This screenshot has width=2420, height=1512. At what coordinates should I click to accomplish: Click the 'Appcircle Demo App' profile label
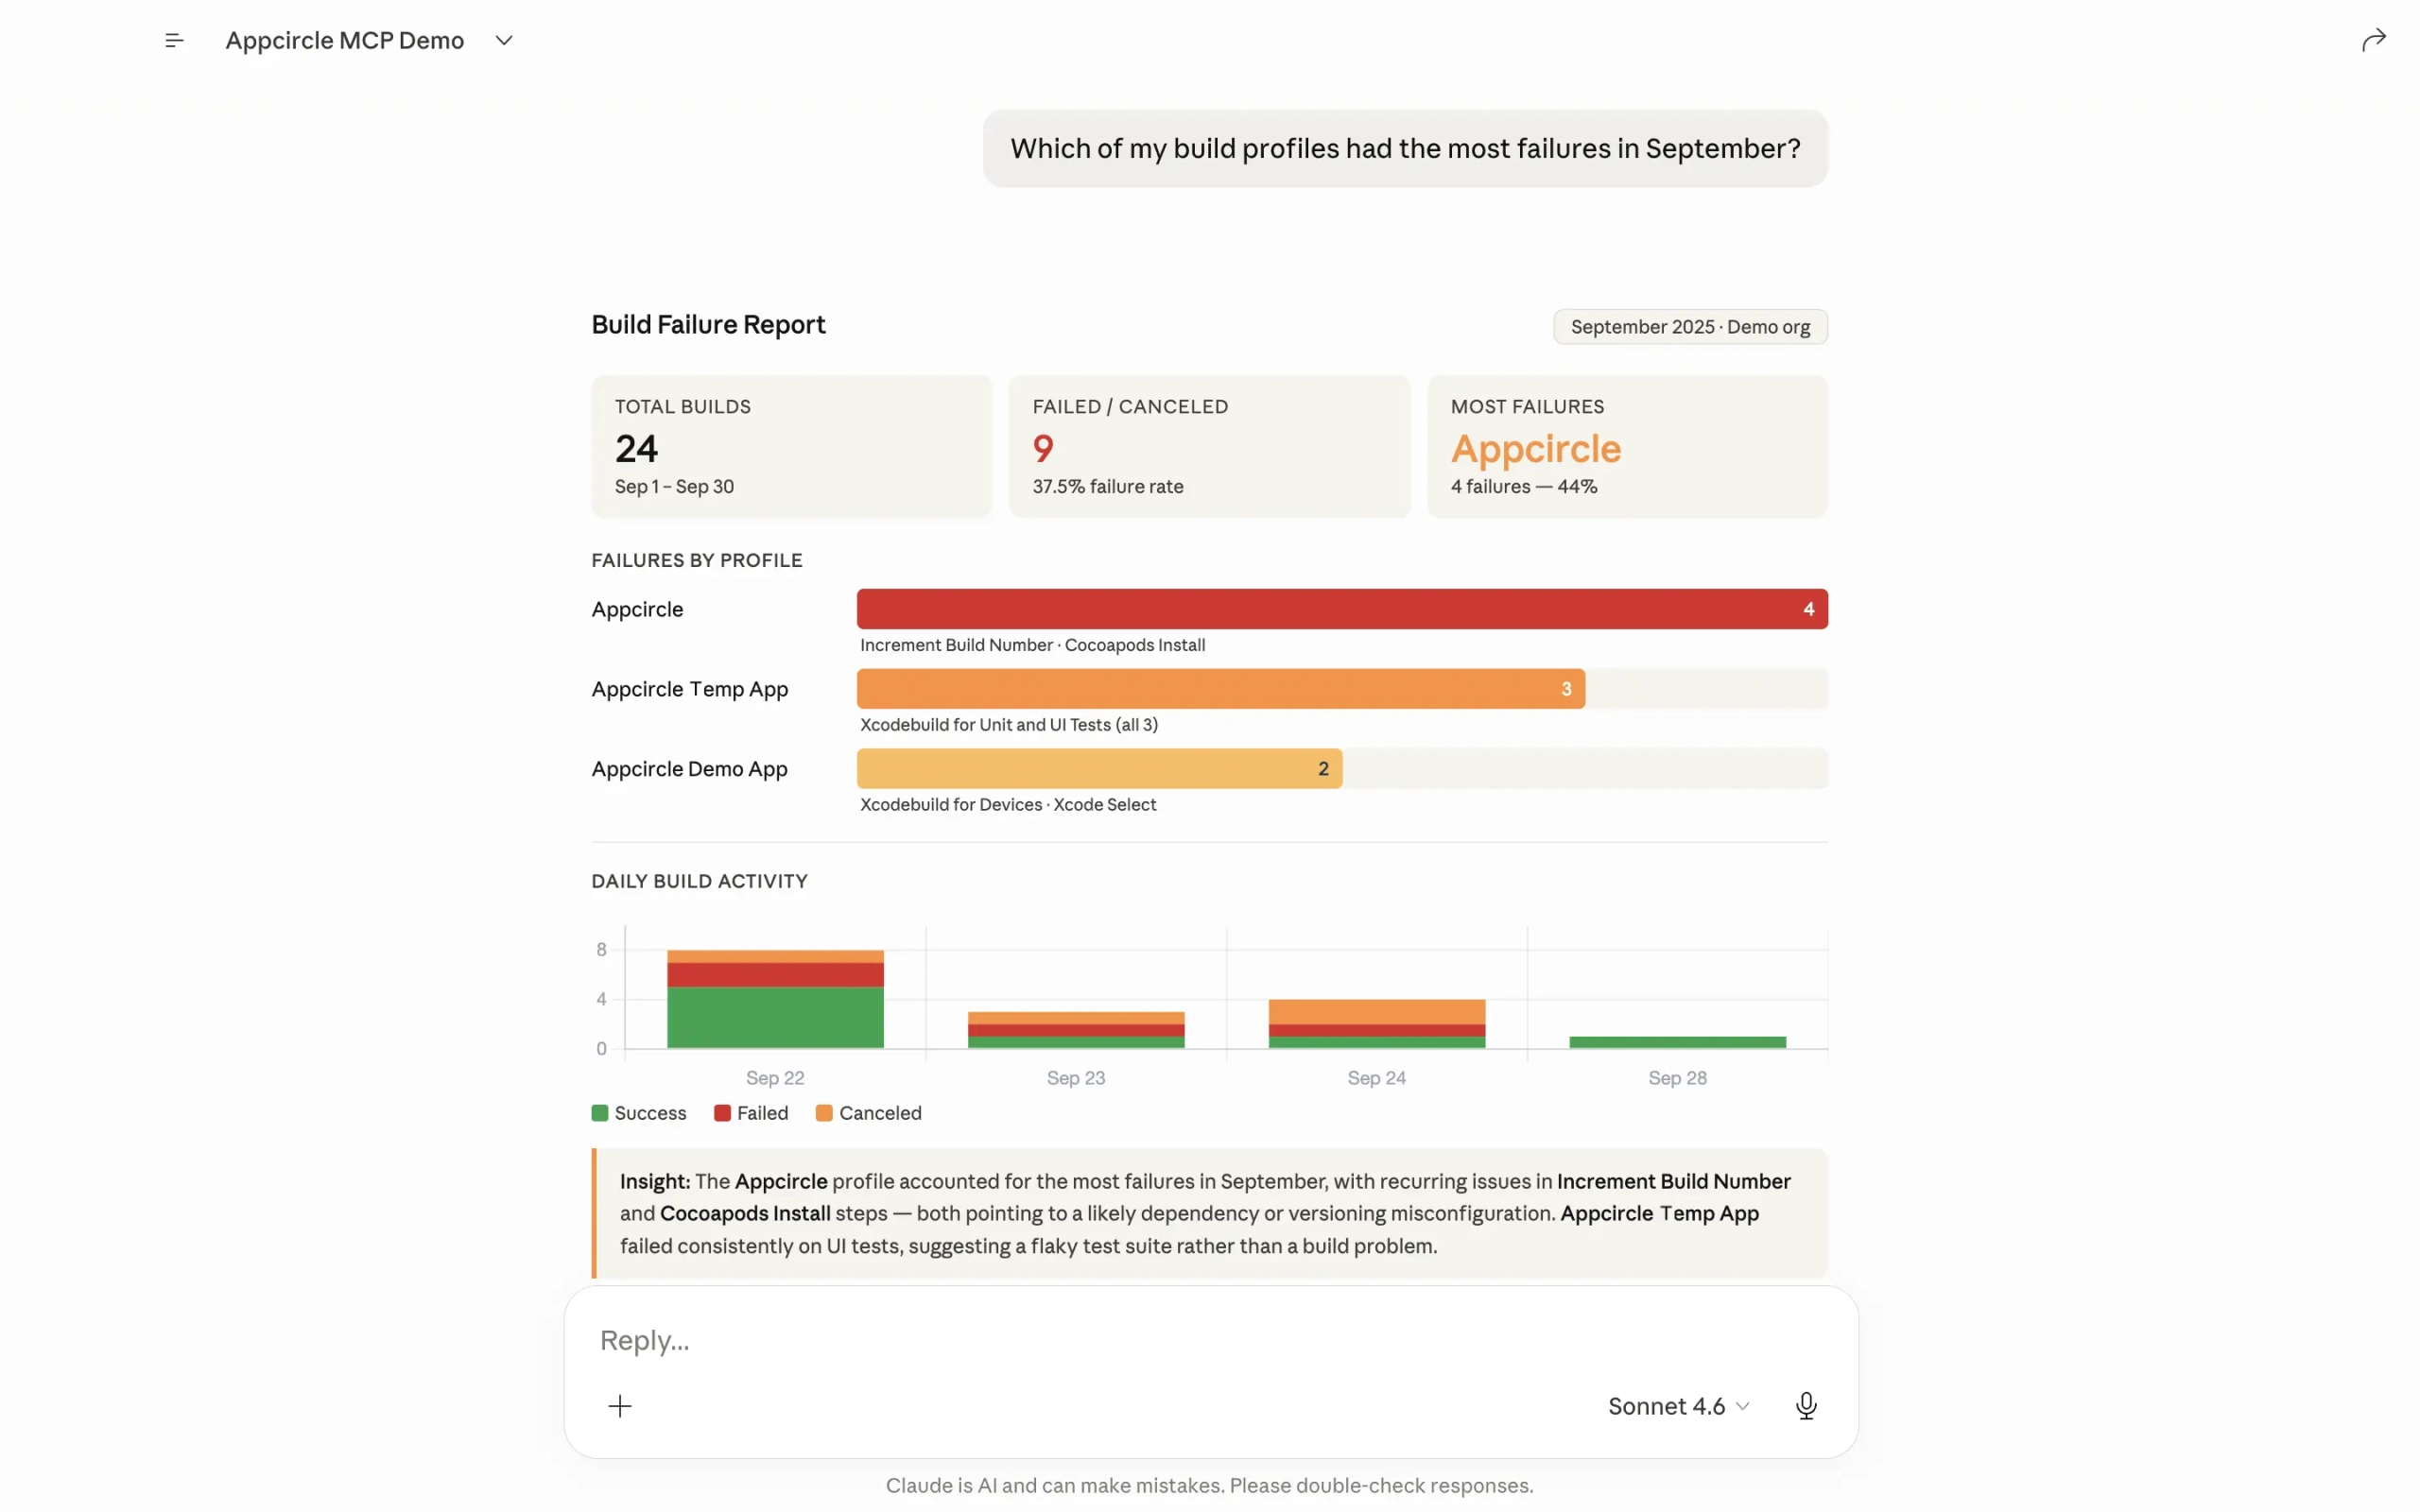(x=690, y=769)
